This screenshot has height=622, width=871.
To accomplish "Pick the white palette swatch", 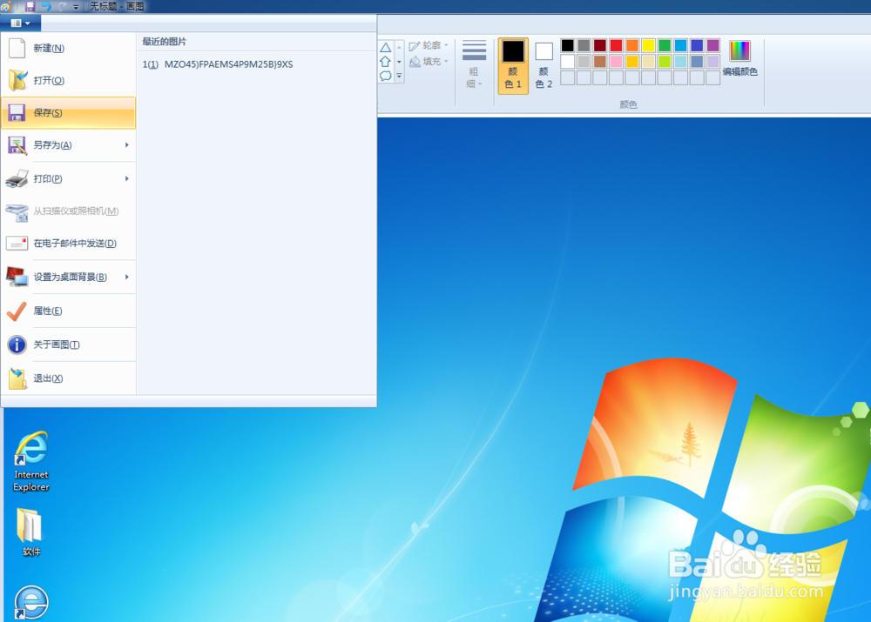I will (567, 62).
